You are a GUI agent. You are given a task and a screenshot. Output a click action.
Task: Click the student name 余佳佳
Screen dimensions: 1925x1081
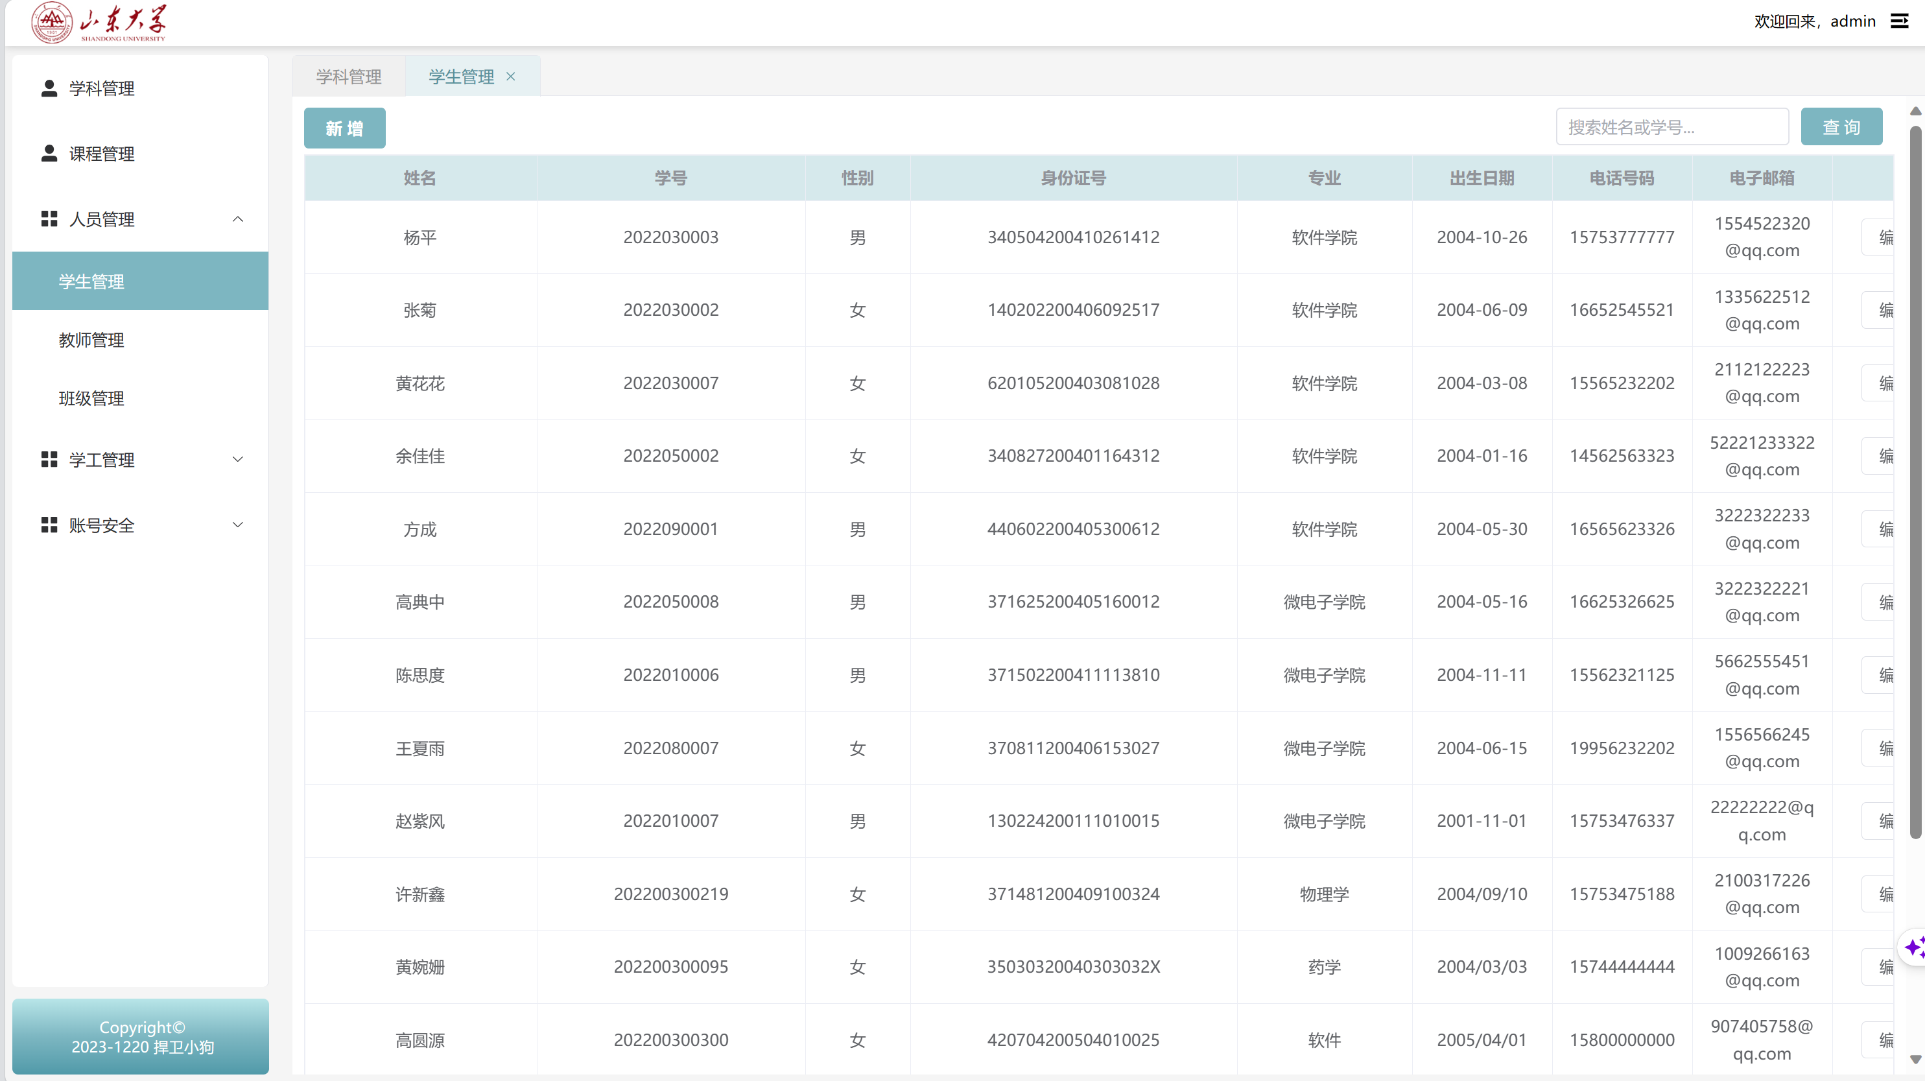pyautogui.click(x=420, y=456)
